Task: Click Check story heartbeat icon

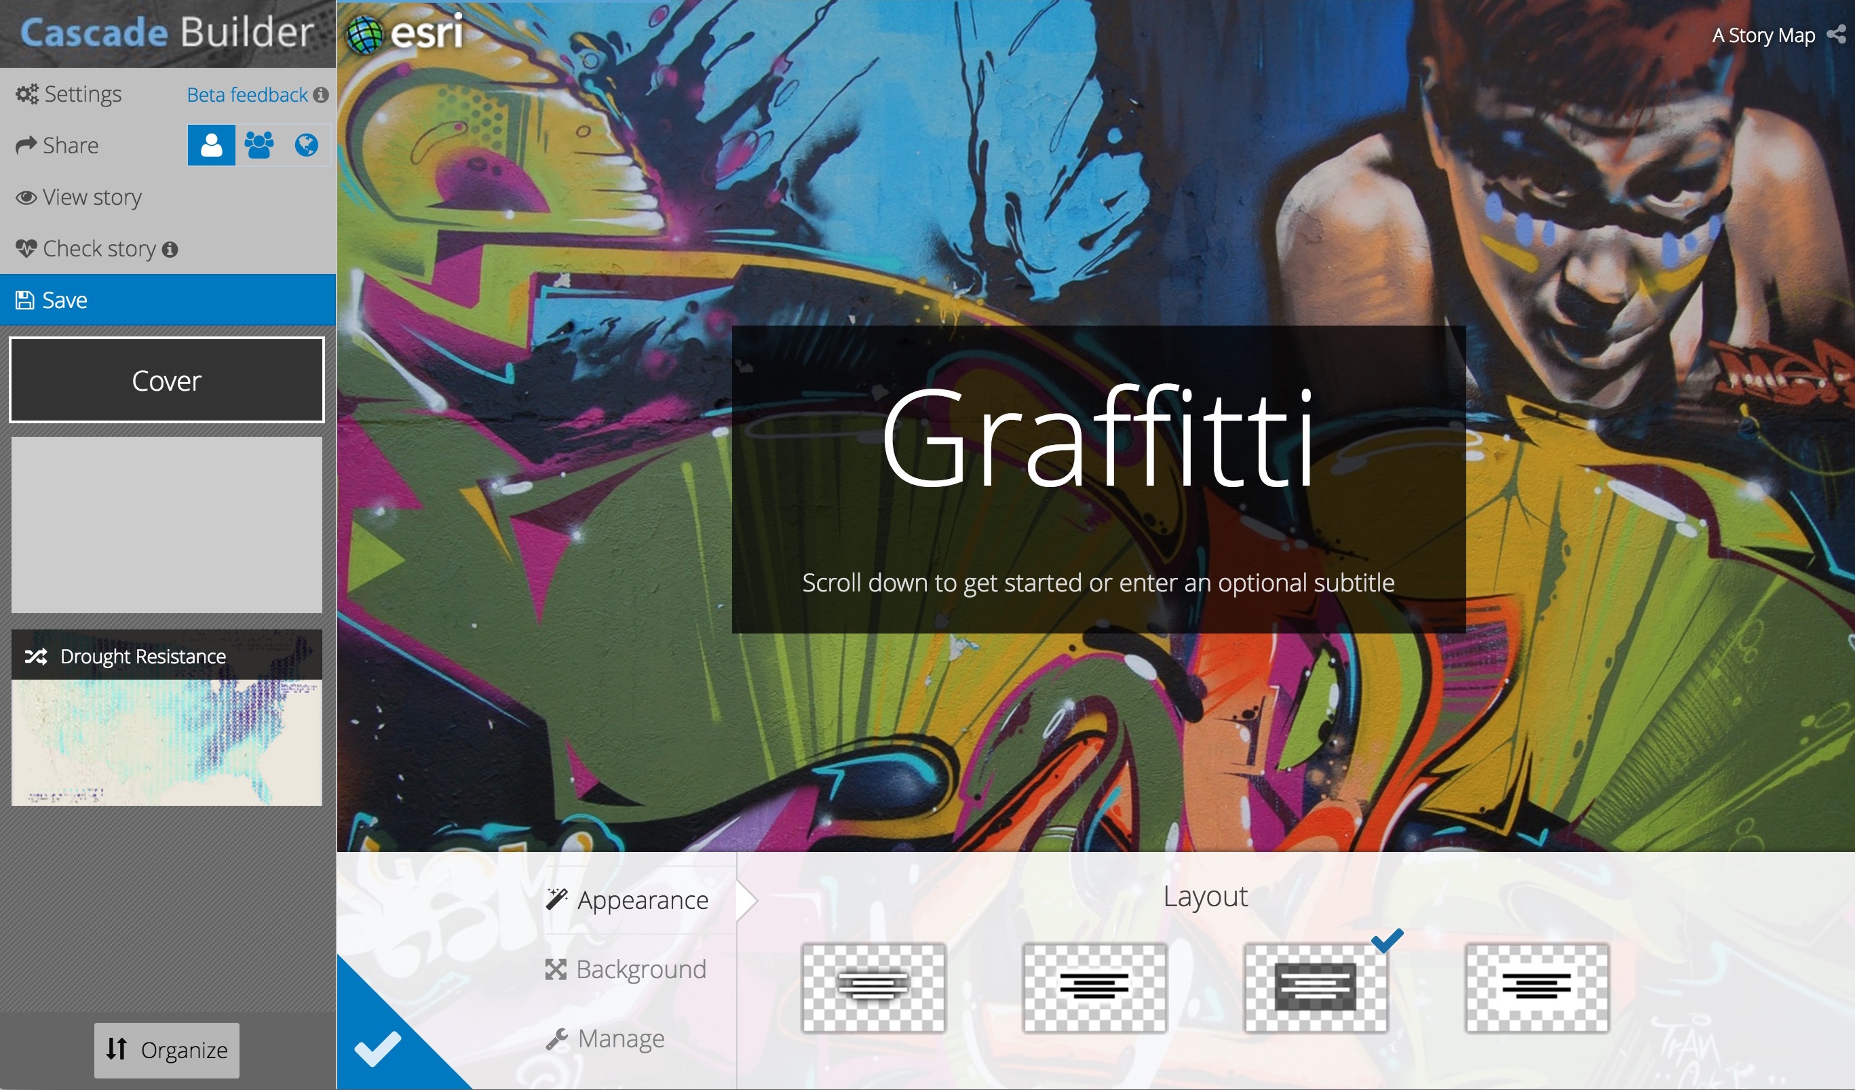Action: click(x=26, y=249)
